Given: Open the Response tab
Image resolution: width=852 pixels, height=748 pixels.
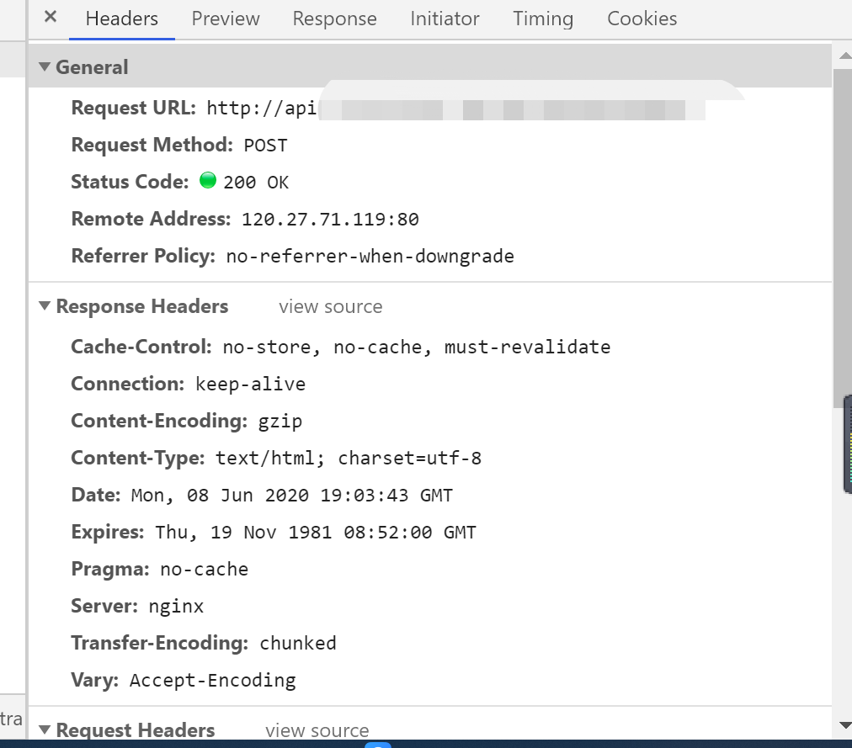Looking at the screenshot, I should 335,19.
